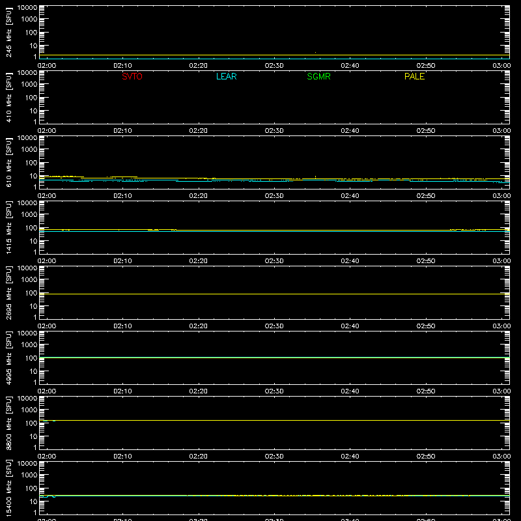
Task: Click the 10000 y-axis label of 245 MHz panel
Action: click(27, 8)
